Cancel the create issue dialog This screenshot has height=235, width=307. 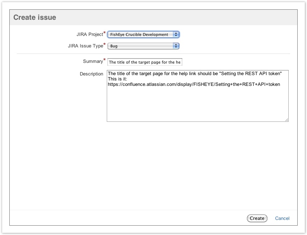coord(282,218)
